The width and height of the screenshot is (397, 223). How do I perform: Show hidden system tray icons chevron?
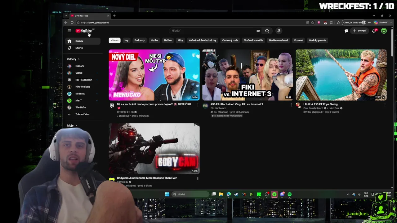tap(348, 194)
